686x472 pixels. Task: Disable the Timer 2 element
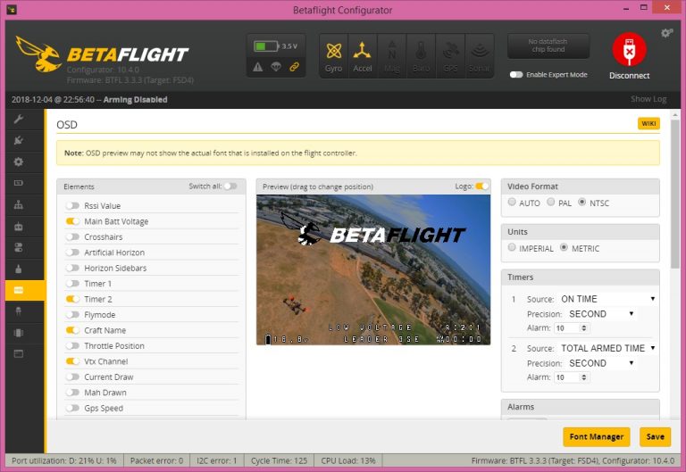pos(72,299)
